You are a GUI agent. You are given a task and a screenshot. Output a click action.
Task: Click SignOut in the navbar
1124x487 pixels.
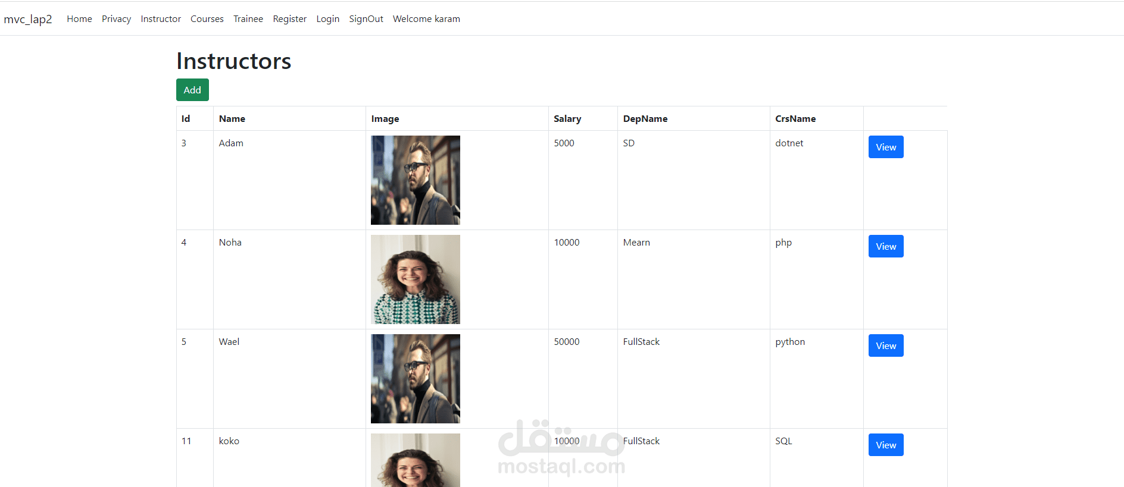(366, 19)
